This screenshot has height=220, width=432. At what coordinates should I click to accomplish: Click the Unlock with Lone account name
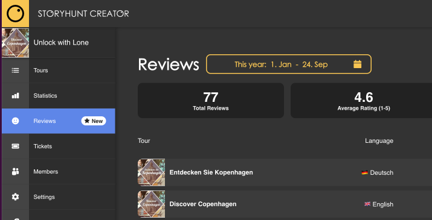tap(61, 43)
